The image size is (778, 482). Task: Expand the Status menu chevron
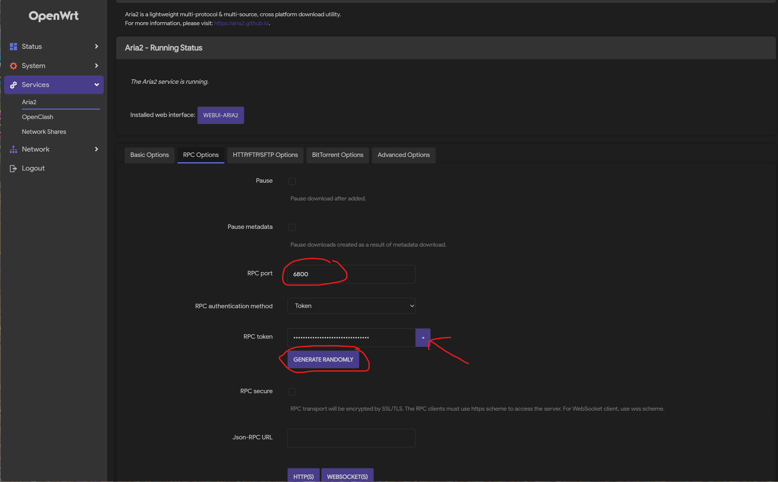click(x=96, y=46)
